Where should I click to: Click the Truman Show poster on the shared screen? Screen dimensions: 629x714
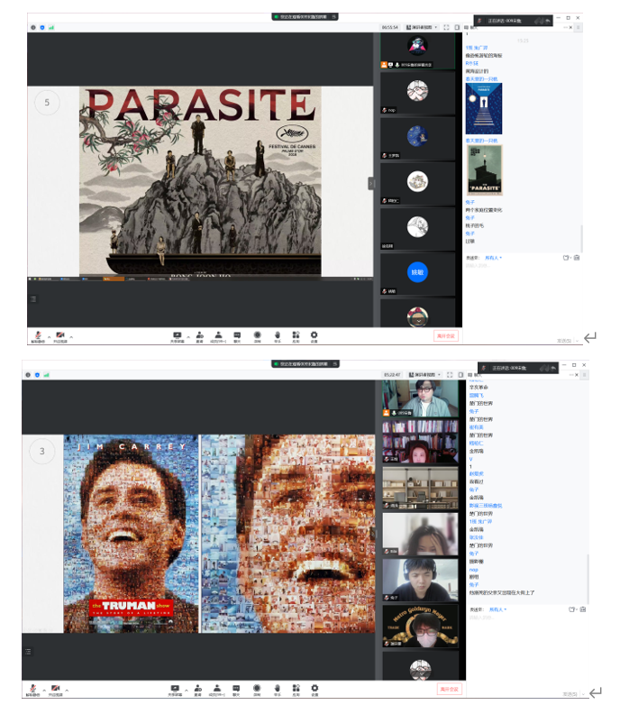pos(131,534)
